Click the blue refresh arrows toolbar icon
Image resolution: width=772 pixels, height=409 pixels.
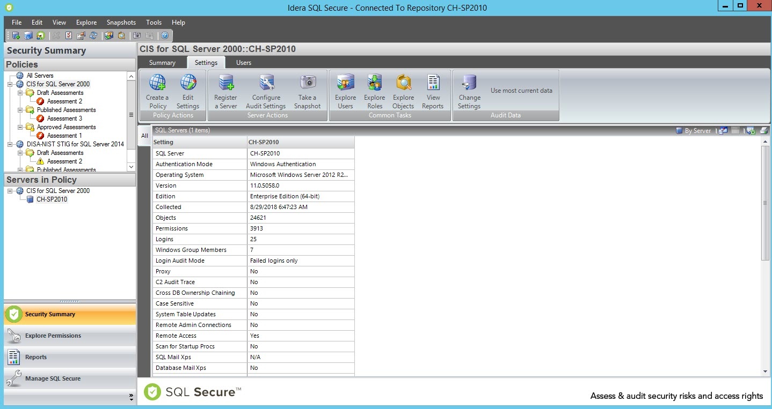(x=93, y=35)
